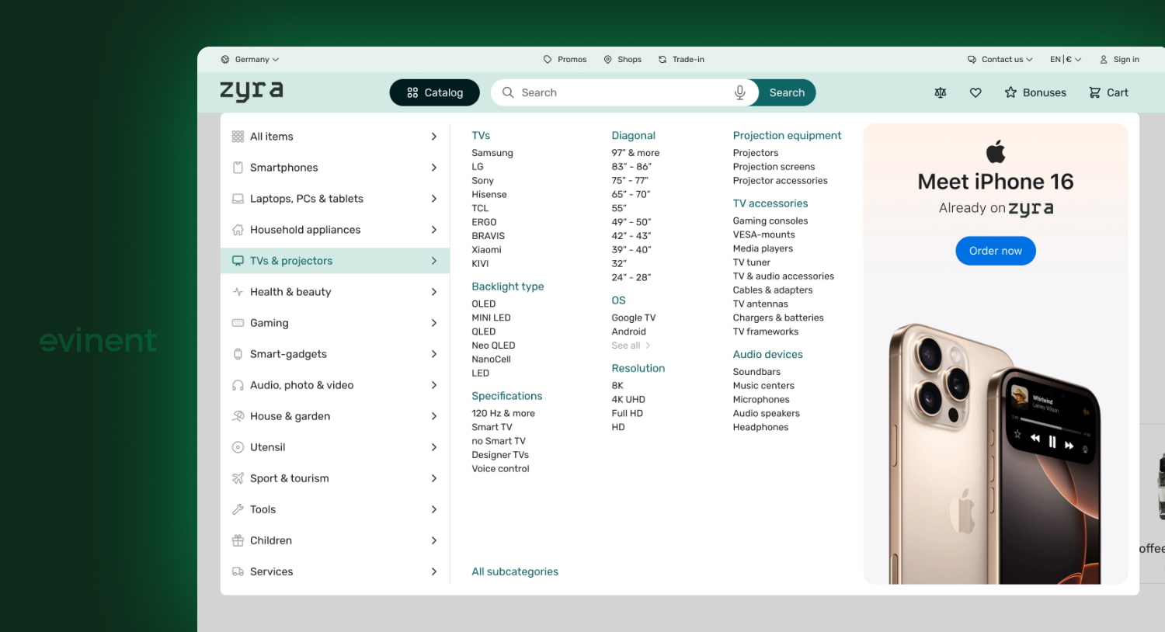Click Gaming consoles under TV accessories
The image size is (1165, 632).
click(770, 221)
